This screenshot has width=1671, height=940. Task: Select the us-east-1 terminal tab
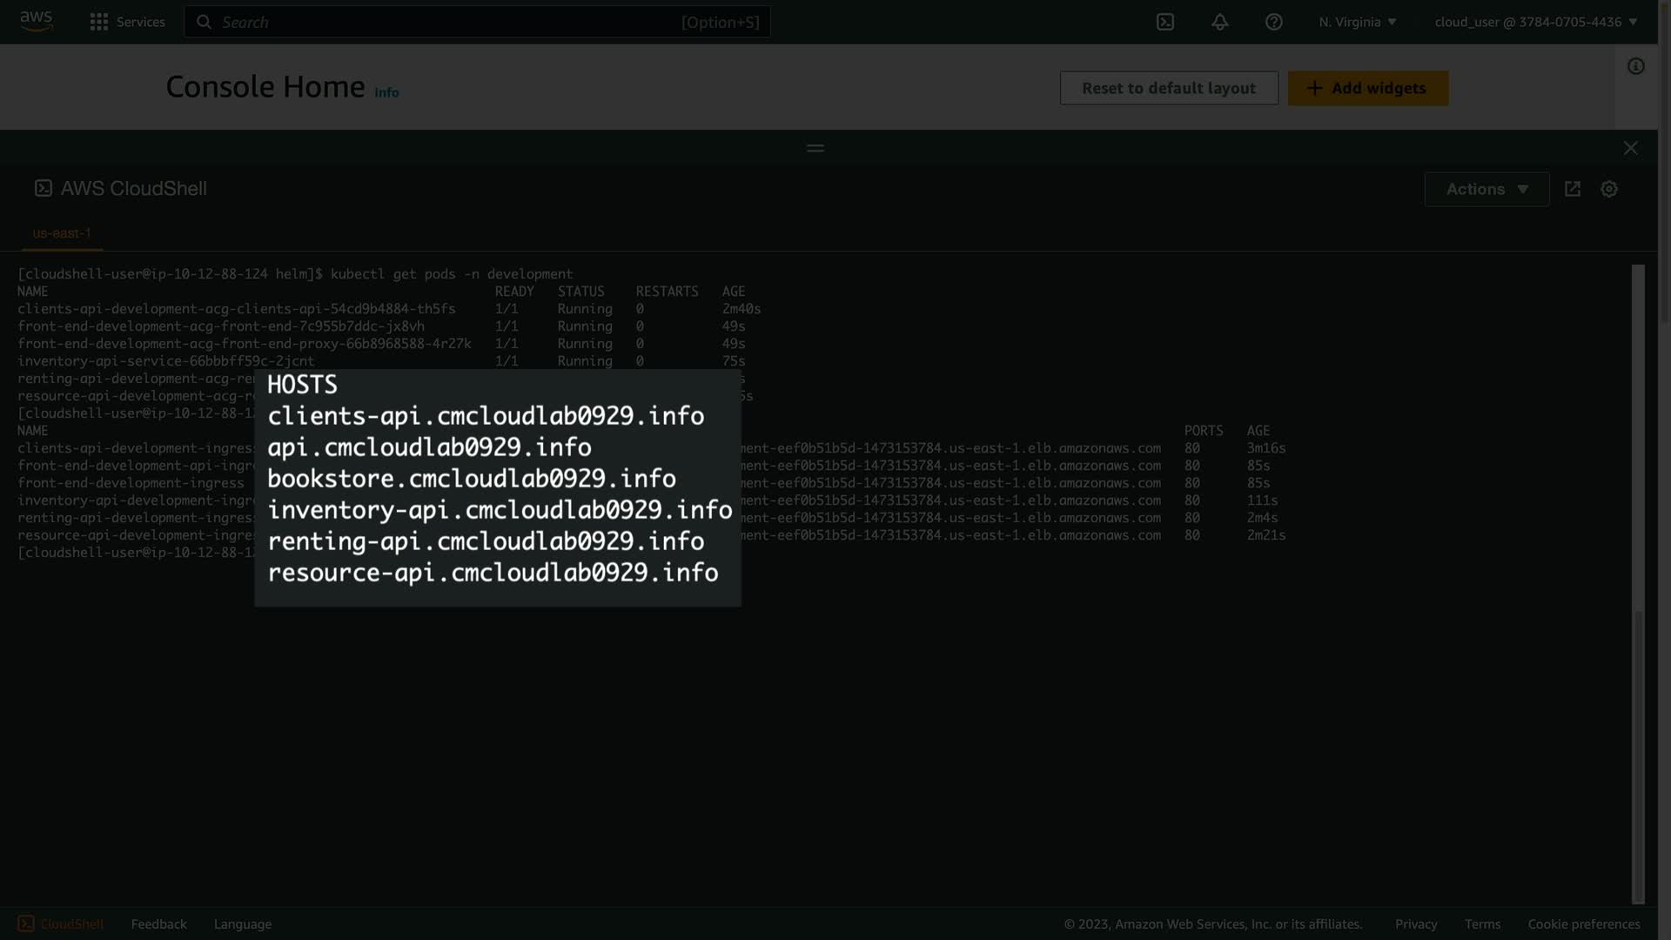click(62, 233)
